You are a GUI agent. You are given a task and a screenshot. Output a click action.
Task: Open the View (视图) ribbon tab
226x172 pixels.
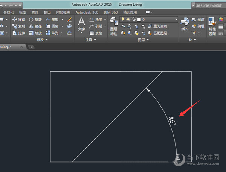[23, 12]
